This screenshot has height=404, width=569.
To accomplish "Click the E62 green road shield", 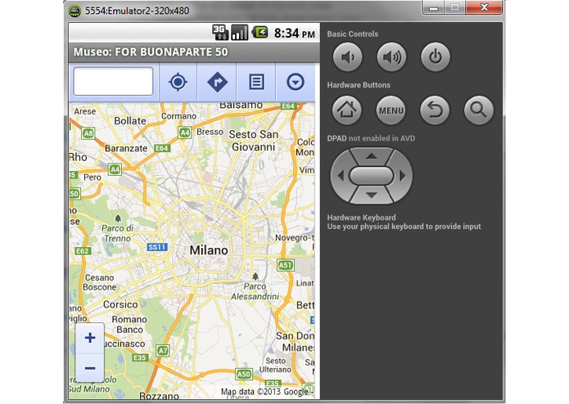I will coord(83,251).
